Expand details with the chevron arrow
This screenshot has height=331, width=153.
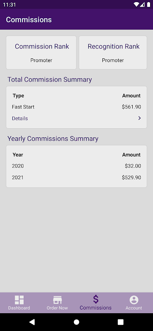pyautogui.click(x=139, y=118)
